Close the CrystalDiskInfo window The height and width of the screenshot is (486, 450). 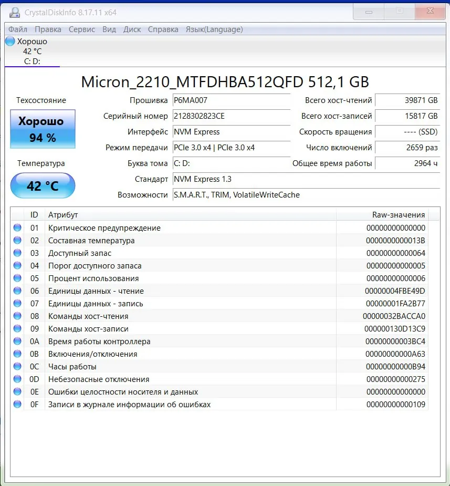pos(430,12)
